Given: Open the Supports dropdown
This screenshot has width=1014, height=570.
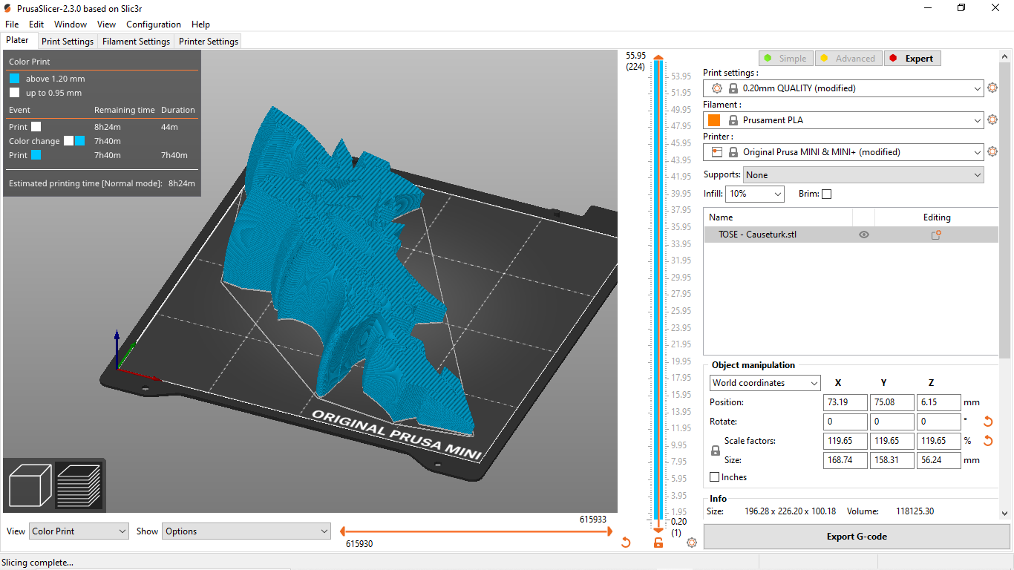Looking at the screenshot, I should pos(863,175).
